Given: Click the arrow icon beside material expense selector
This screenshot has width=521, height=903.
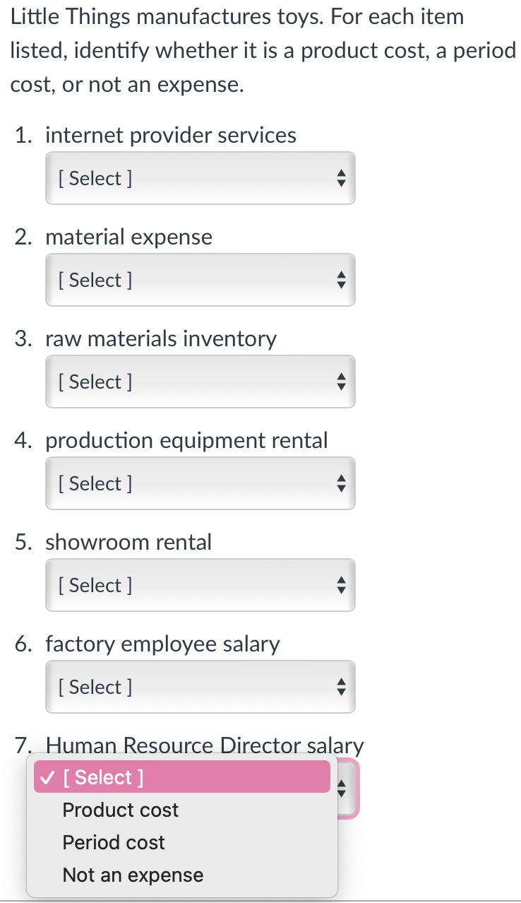Looking at the screenshot, I should pos(341,280).
